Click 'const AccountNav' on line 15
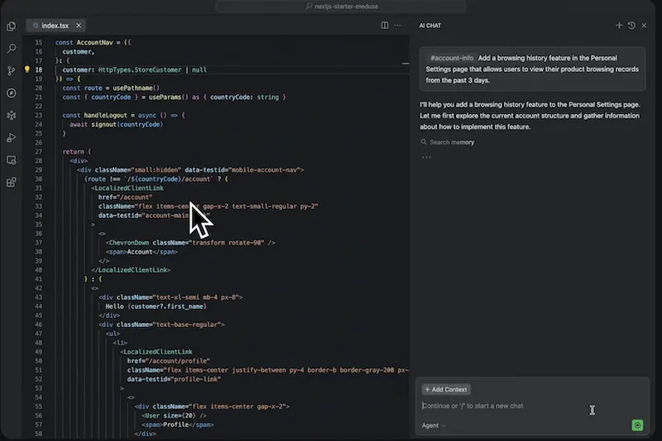 84,42
